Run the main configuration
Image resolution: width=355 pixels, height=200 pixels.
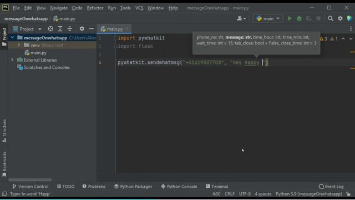click(x=290, y=18)
